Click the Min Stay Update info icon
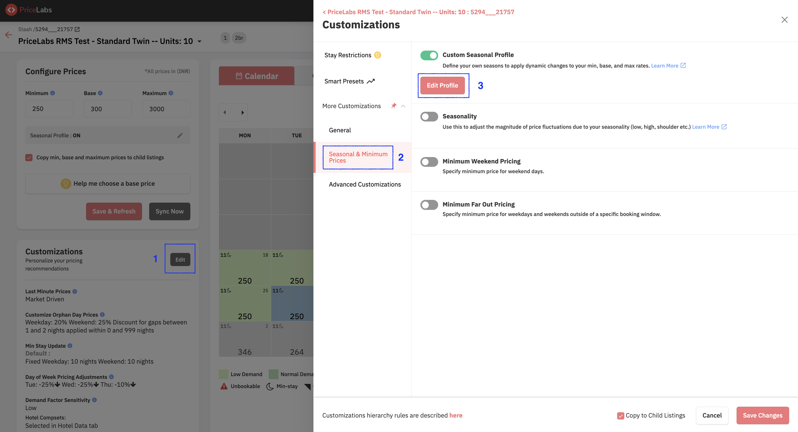798x432 pixels. (x=70, y=346)
